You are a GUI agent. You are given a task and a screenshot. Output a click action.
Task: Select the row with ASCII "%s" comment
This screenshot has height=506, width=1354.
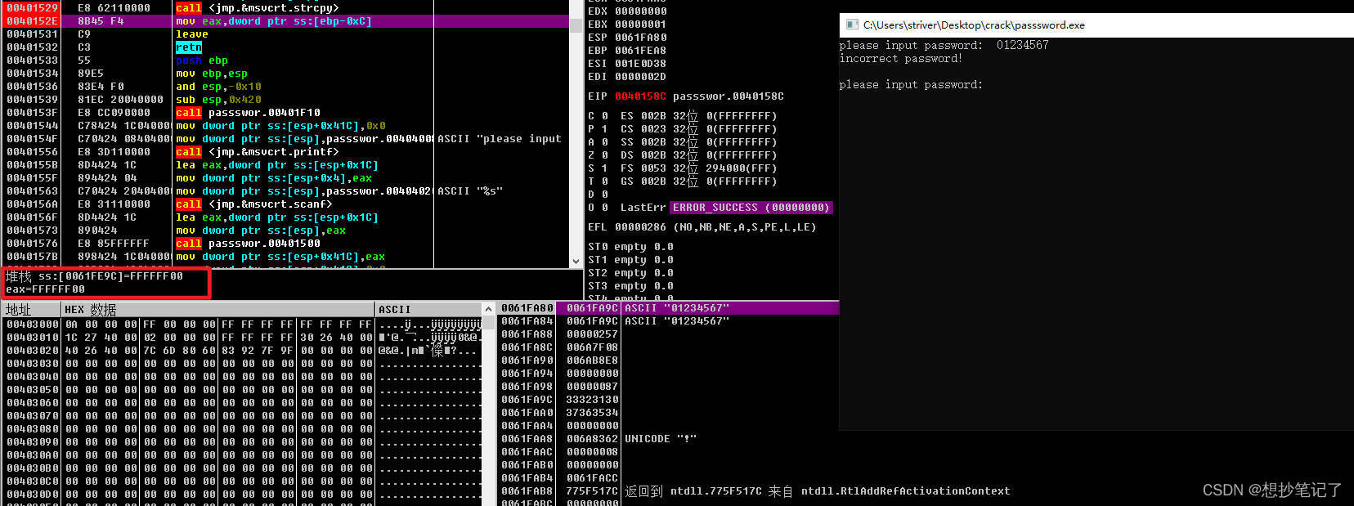pyautogui.click(x=286, y=191)
